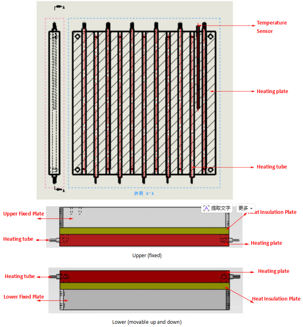
Task: Click the Heating tube label beside section drawing
Action: [272, 167]
